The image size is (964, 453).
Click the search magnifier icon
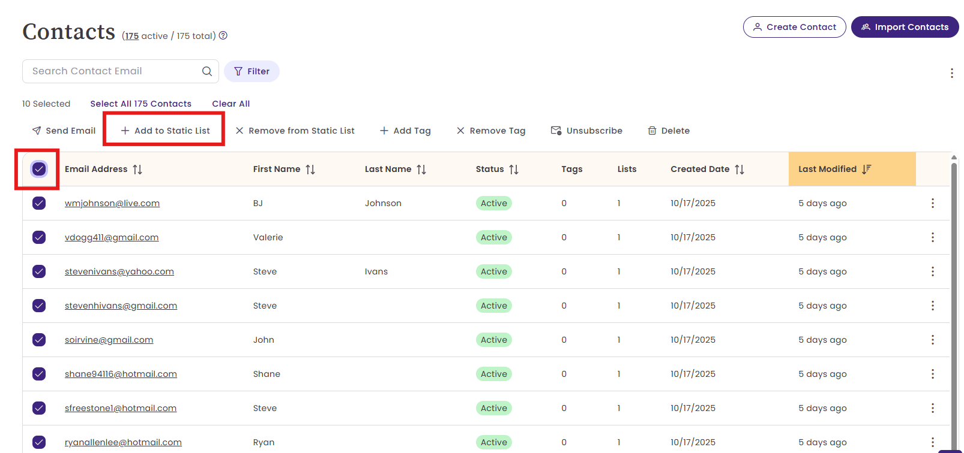pos(207,71)
